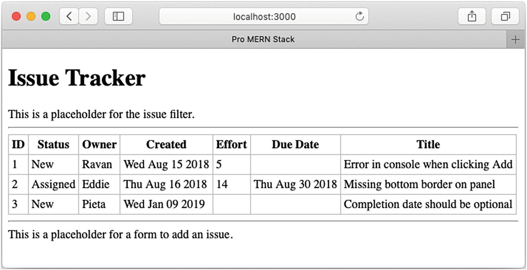The width and height of the screenshot is (527, 270).
Task: Open the Share menu icon
Action: tap(472, 17)
